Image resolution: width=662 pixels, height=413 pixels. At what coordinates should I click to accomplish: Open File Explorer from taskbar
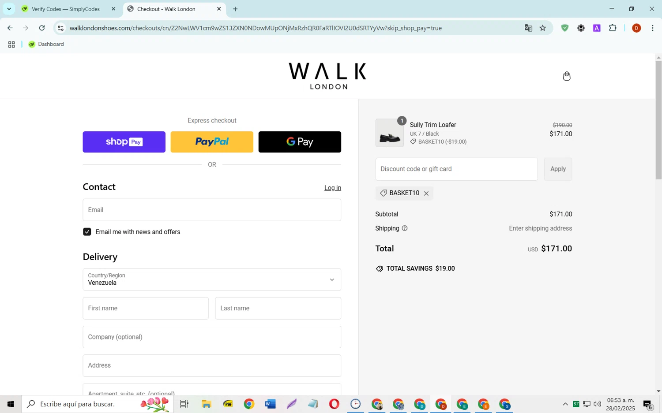point(206,404)
